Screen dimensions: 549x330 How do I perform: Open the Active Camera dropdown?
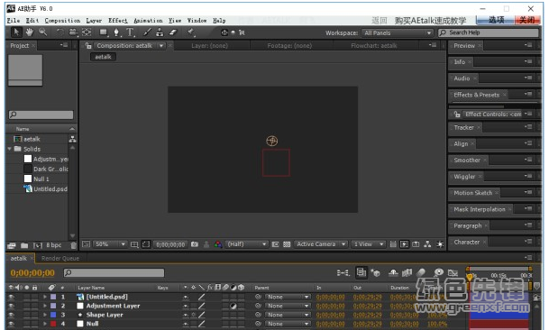321,244
